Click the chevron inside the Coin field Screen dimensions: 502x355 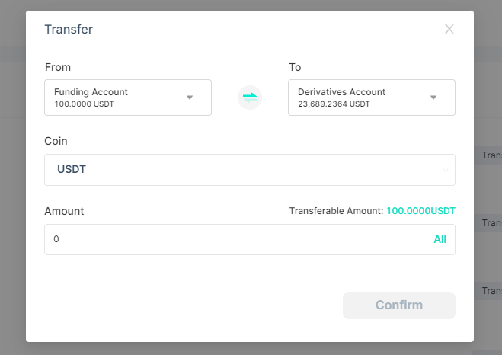point(446,170)
